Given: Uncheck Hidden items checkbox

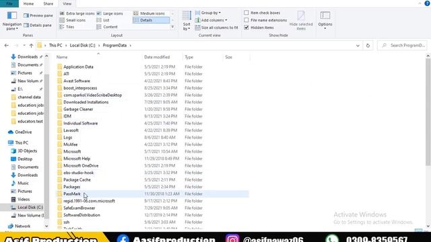Looking at the screenshot, I should [246, 28].
